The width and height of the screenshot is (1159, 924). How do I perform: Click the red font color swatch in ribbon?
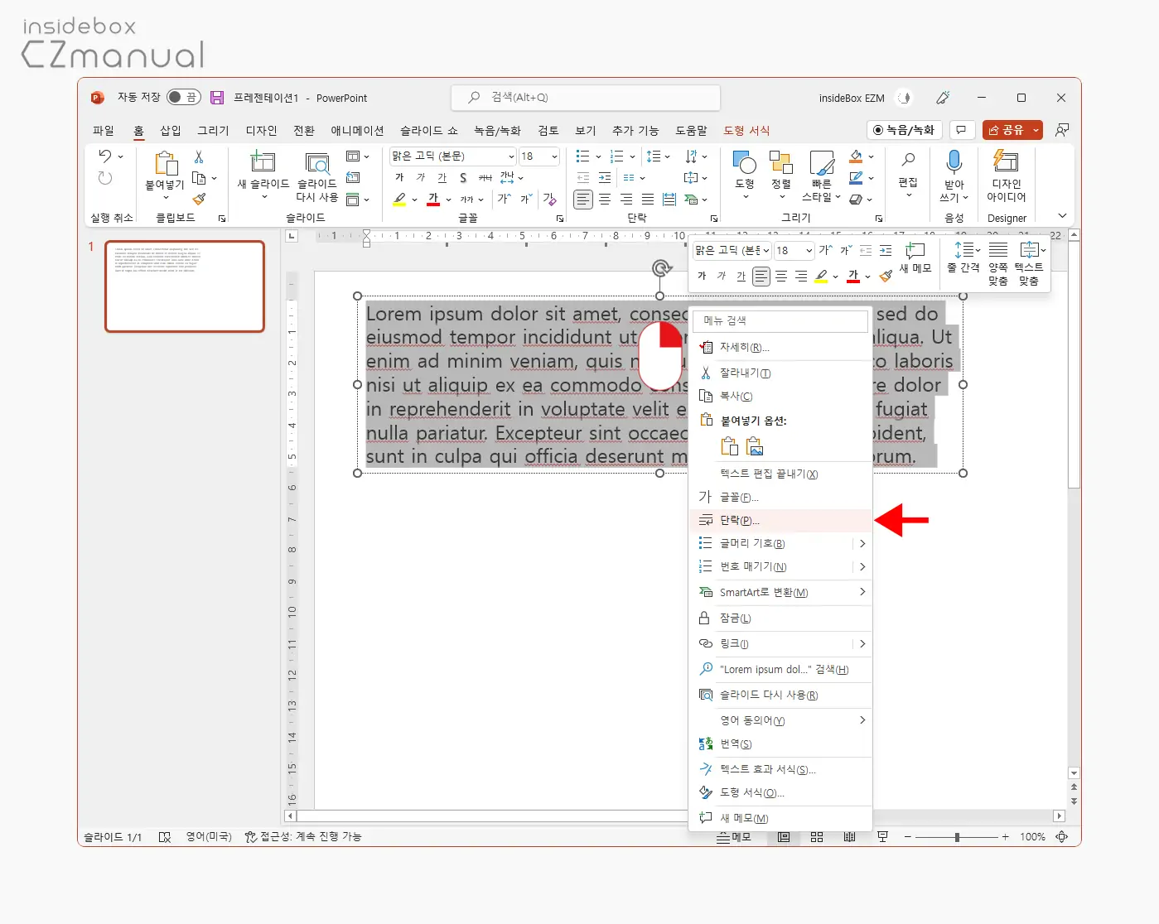433,200
